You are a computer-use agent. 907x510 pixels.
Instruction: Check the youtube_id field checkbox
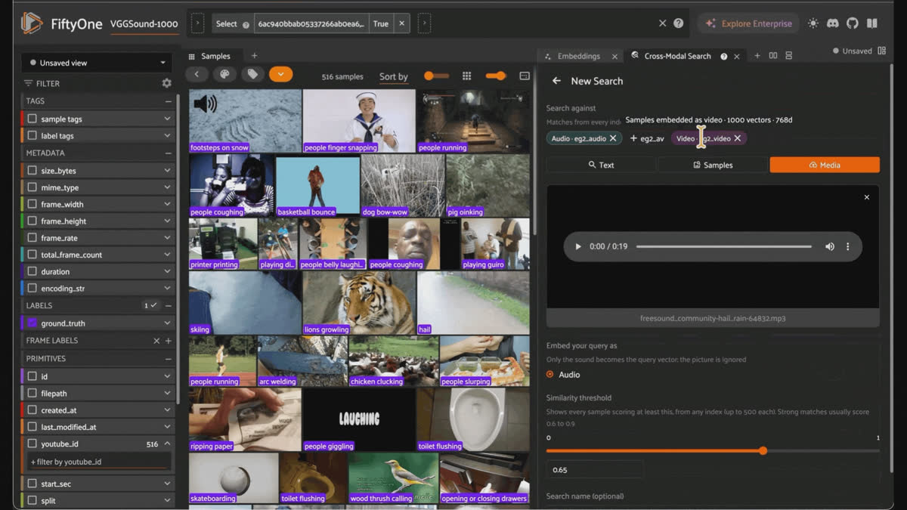tap(33, 444)
